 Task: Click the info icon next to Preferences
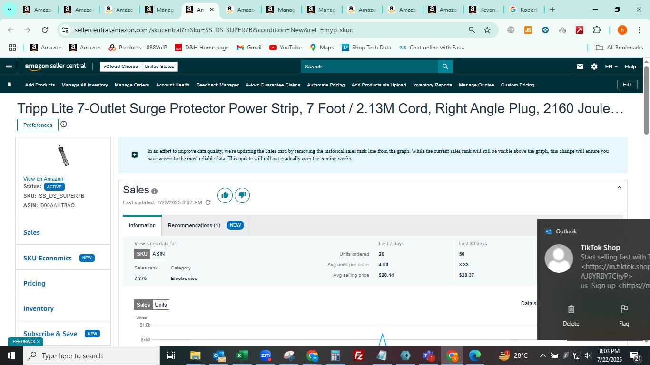pos(64,125)
